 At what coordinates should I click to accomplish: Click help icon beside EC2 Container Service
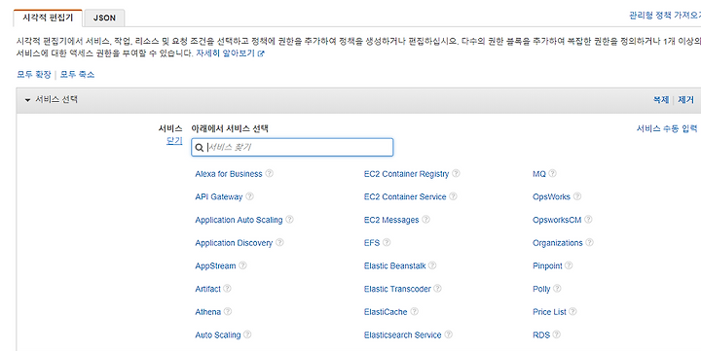tap(453, 196)
